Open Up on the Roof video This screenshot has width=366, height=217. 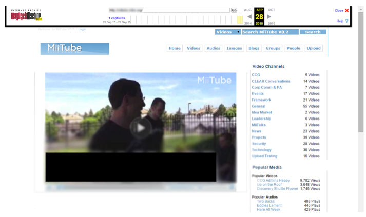click(x=269, y=185)
